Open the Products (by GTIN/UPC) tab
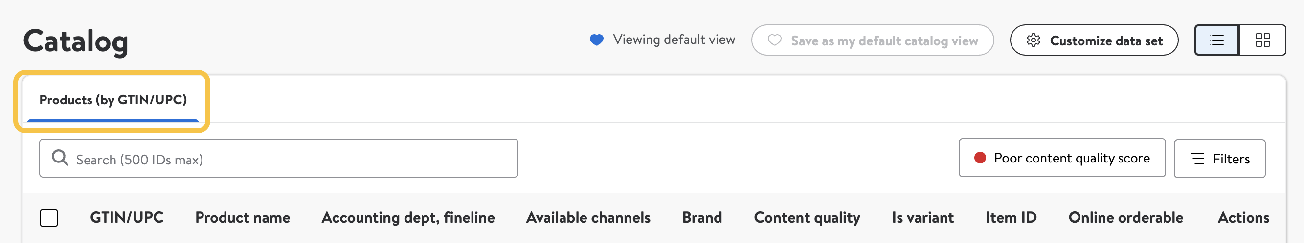Screen dimensions: 1304x243 (113, 100)
